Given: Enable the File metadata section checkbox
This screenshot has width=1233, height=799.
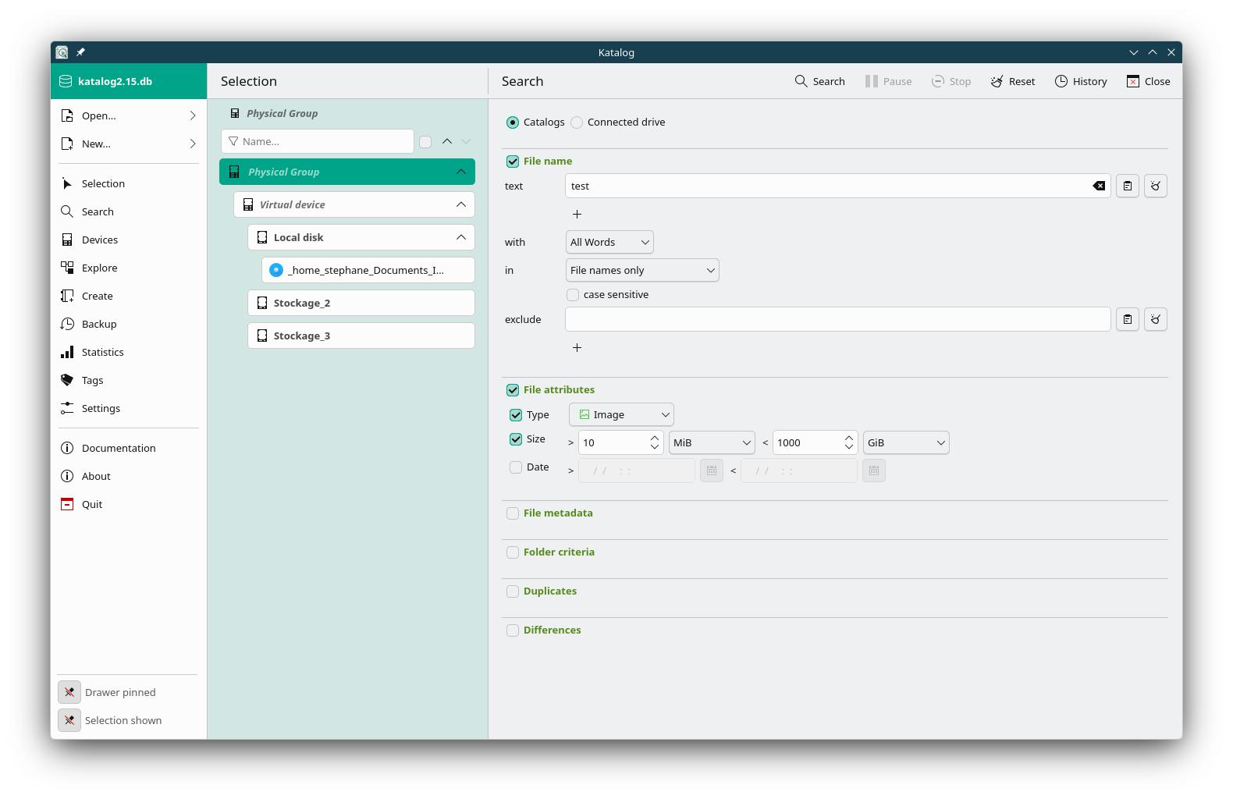Looking at the screenshot, I should click(513, 513).
